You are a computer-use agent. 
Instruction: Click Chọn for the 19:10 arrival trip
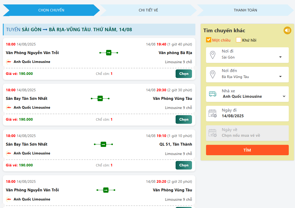[x=184, y=165]
